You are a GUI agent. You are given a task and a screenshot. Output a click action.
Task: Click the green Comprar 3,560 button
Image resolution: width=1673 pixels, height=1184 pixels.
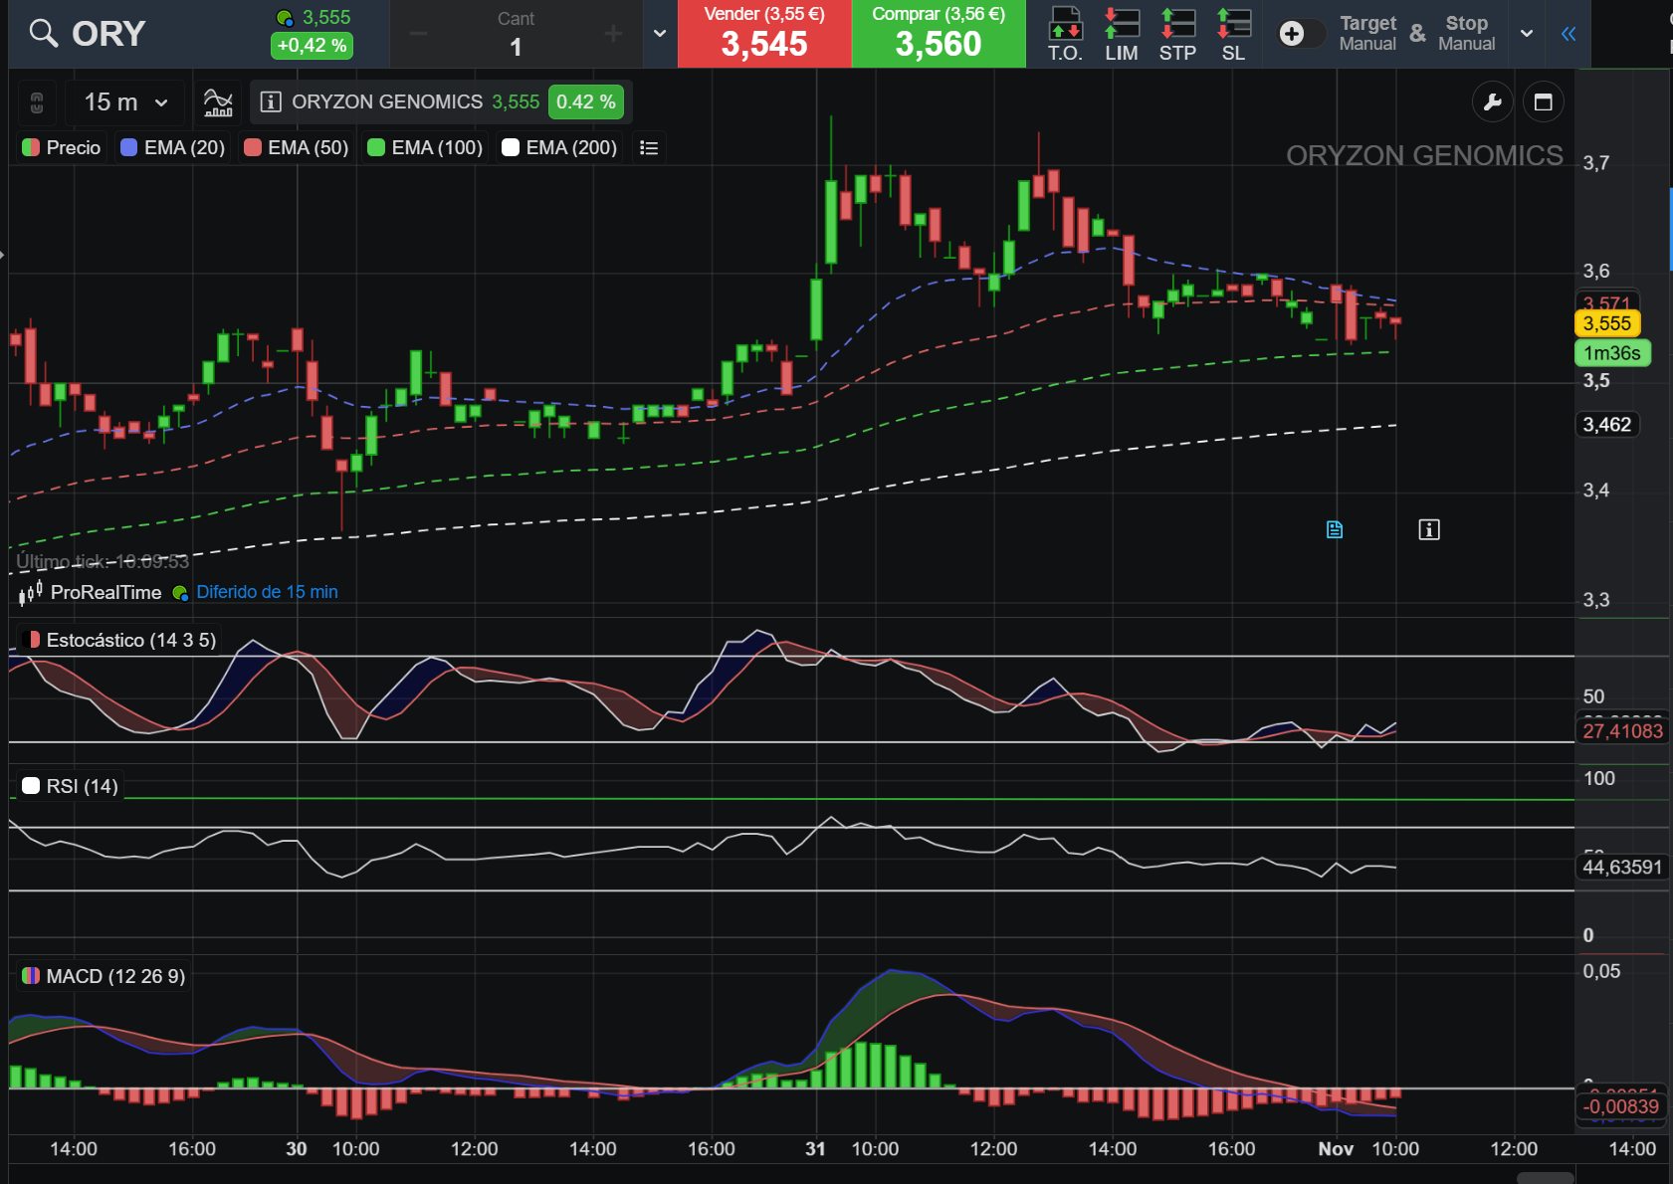(x=939, y=34)
